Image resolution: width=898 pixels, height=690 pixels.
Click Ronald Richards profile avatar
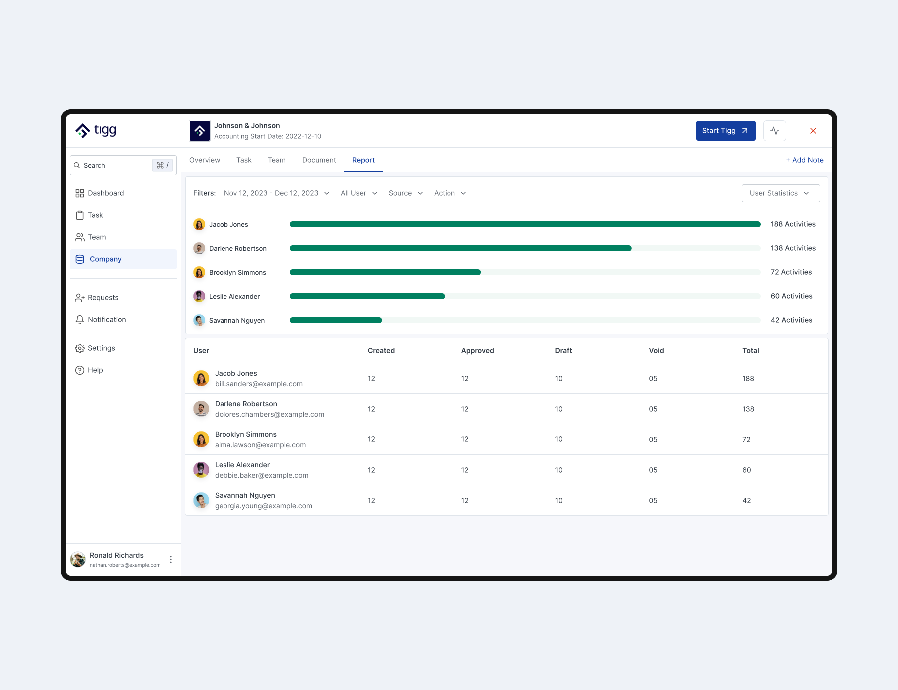(78, 560)
